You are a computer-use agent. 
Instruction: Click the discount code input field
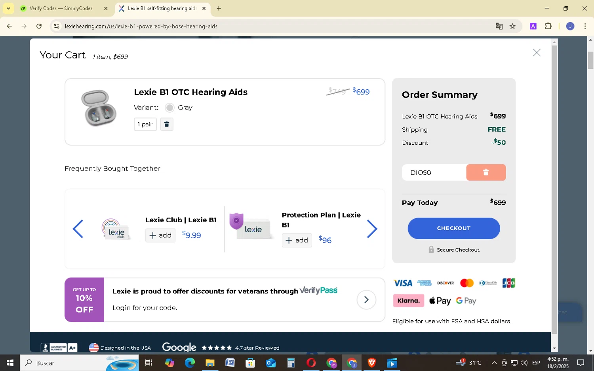(434, 172)
